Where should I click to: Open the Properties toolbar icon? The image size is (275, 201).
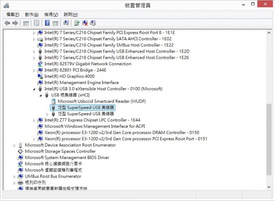coord(37,23)
